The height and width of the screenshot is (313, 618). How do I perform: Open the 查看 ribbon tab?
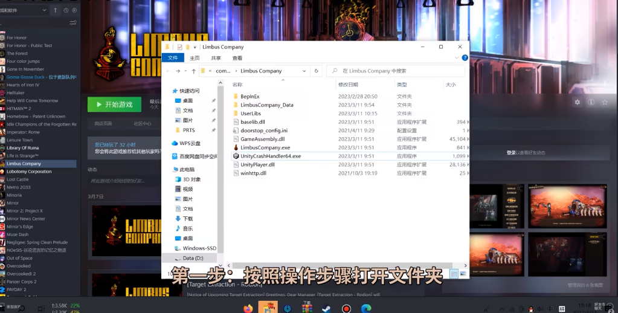pyautogui.click(x=237, y=57)
